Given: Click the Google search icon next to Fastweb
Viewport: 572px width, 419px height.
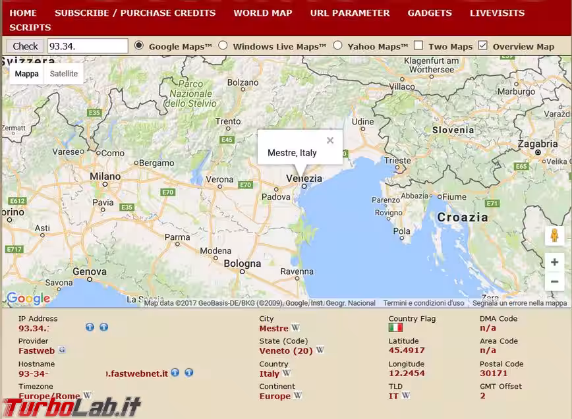Looking at the screenshot, I should tap(62, 350).
